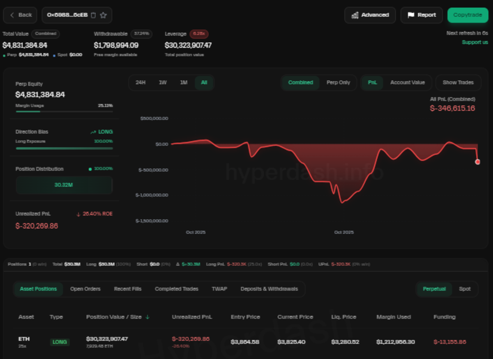Toggle chart to Perp Only
The image size is (493, 359).
338,83
